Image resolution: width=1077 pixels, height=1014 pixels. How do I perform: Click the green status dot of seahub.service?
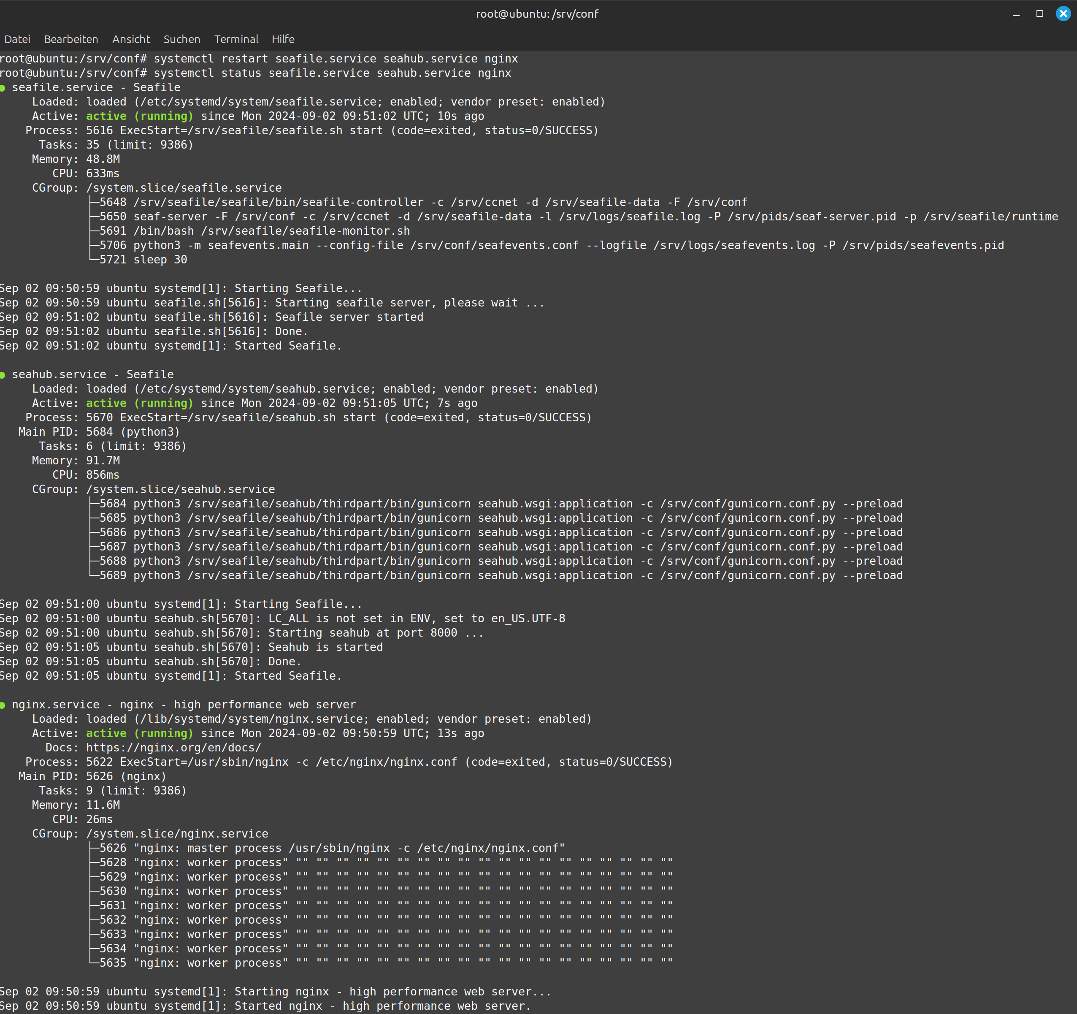tap(3, 375)
